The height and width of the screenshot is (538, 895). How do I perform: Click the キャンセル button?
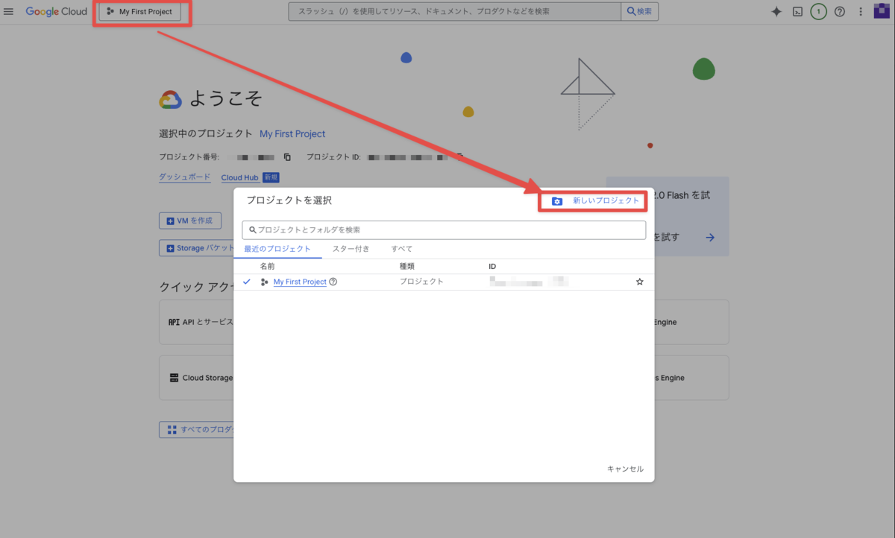click(625, 469)
